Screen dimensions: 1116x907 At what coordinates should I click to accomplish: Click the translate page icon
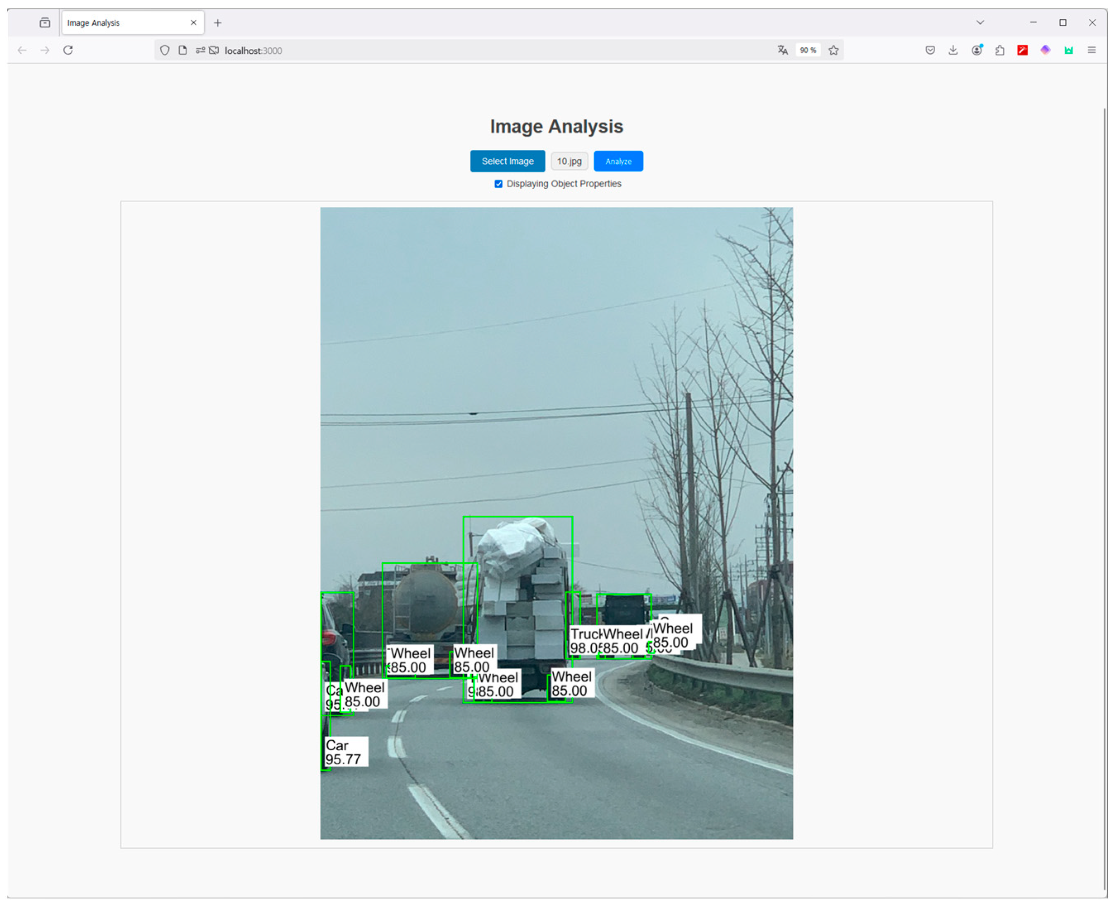click(x=782, y=50)
